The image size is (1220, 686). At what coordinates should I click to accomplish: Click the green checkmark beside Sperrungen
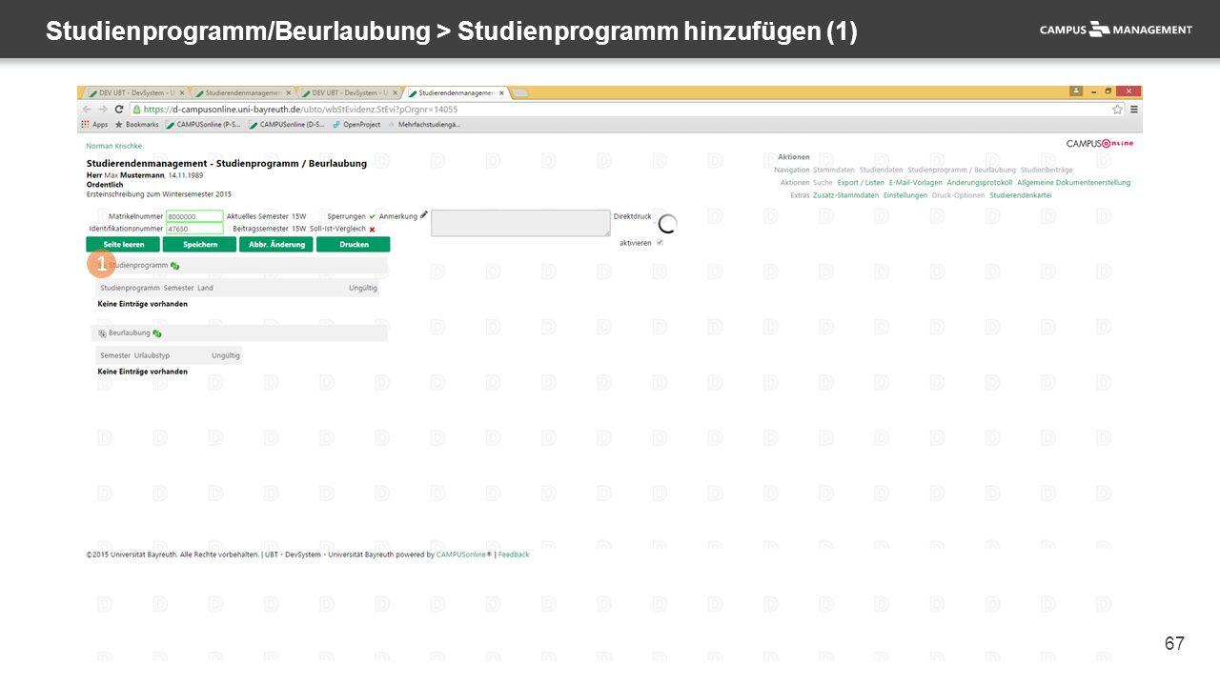coord(373,216)
